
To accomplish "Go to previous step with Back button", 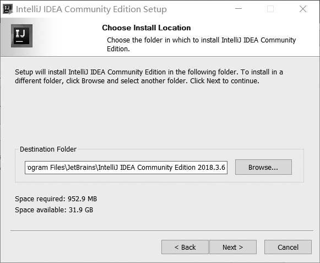I will click(185, 247).
